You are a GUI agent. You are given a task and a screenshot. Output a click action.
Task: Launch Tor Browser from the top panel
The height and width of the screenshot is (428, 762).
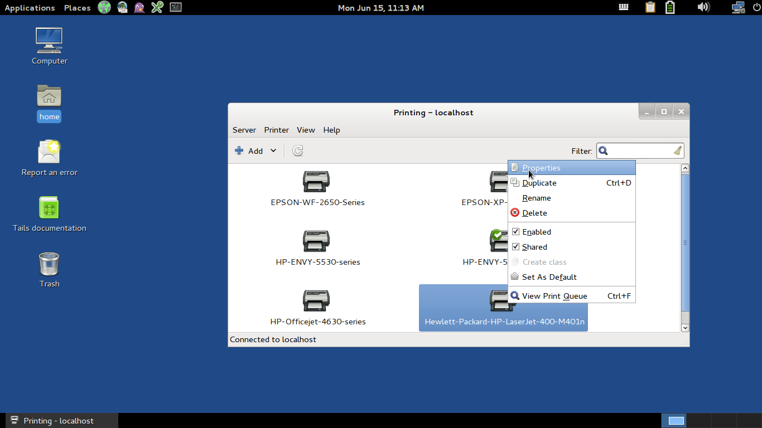click(104, 7)
